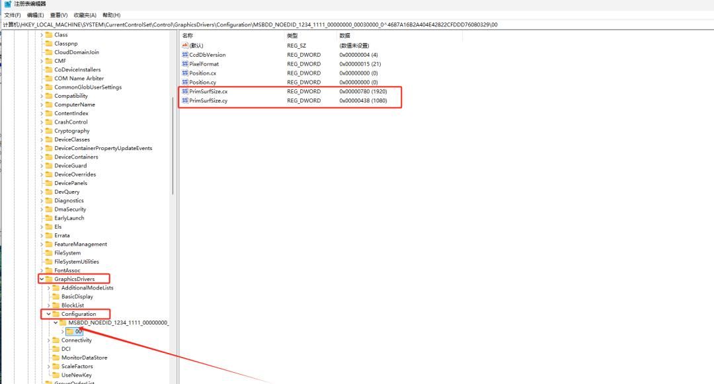This screenshot has height=384, width=714.
Task: Select the BasicDisplay folder icon
Action: (x=56, y=297)
